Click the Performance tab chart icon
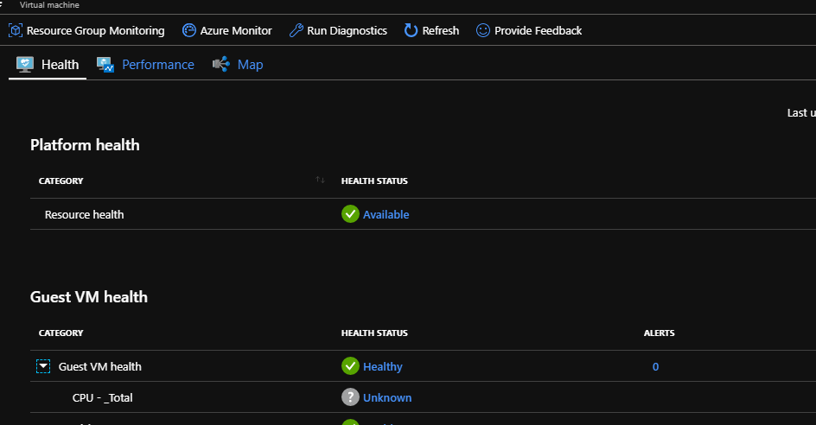Viewport: 816px width, 425px height. point(105,65)
